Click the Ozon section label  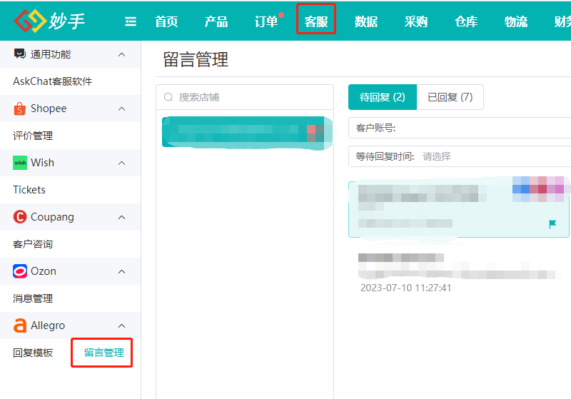click(x=44, y=271)
